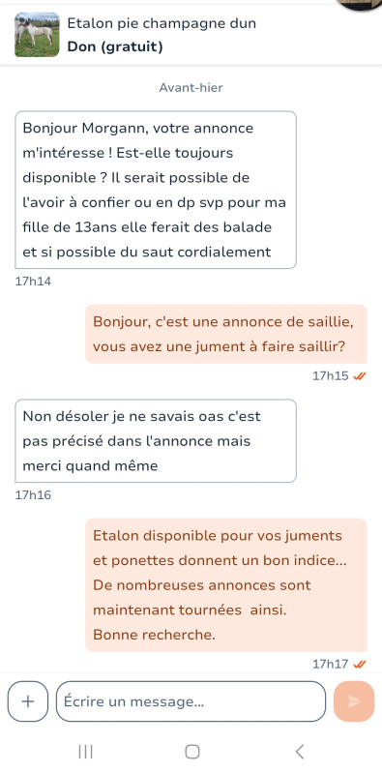The height and width of the screenshot is (774, 382).
Task: Tap the 'Don (gratuit)' price label
Action: (115, 46)
